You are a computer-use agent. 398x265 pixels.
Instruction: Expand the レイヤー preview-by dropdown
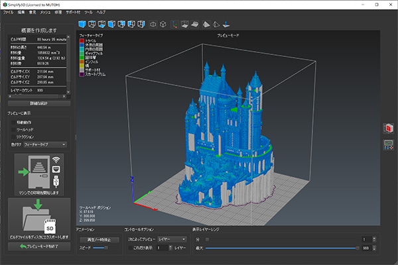[x=171, y=239]
